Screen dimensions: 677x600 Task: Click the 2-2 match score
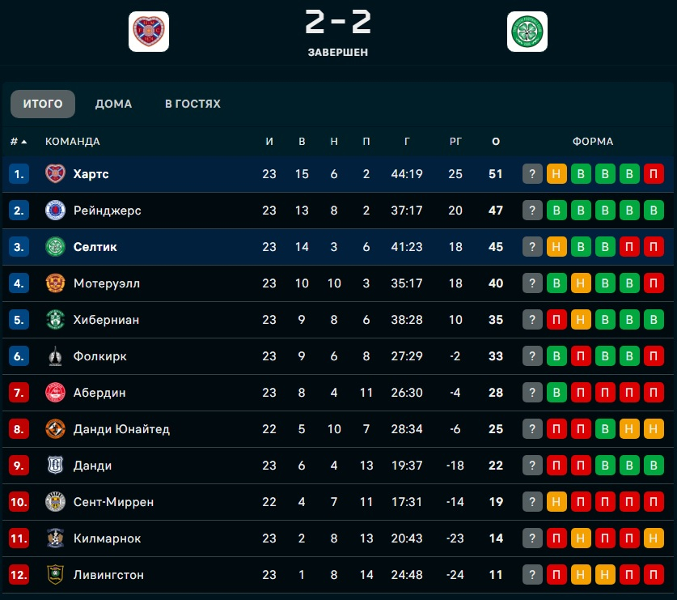[x=338, y=23]
